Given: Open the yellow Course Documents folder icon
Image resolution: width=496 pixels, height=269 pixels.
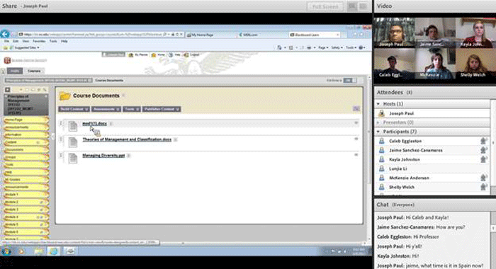Looking at the screenshot, I should coord(65,96).
